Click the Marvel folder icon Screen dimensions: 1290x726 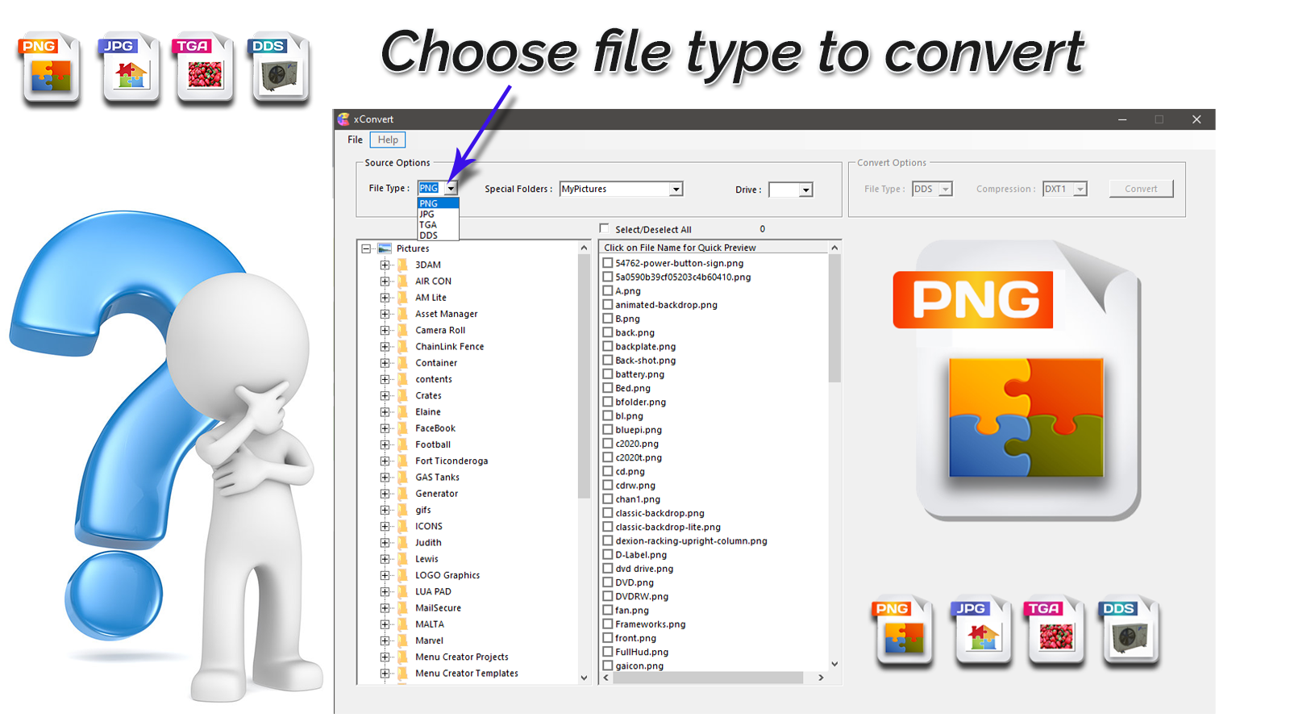pyautogui.click(x=403, y=640)
